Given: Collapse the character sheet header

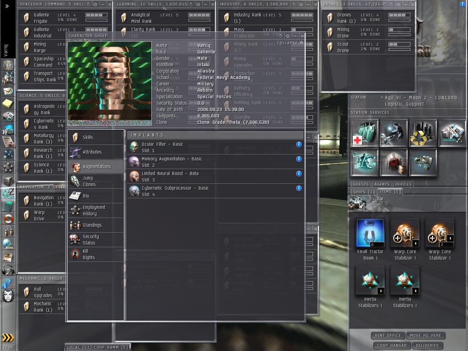Looking at the screenshot, I should [x=290, y=43].
